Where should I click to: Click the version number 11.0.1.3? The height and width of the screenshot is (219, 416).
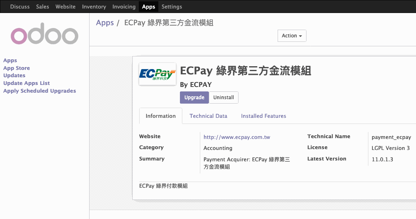[382, 159]
